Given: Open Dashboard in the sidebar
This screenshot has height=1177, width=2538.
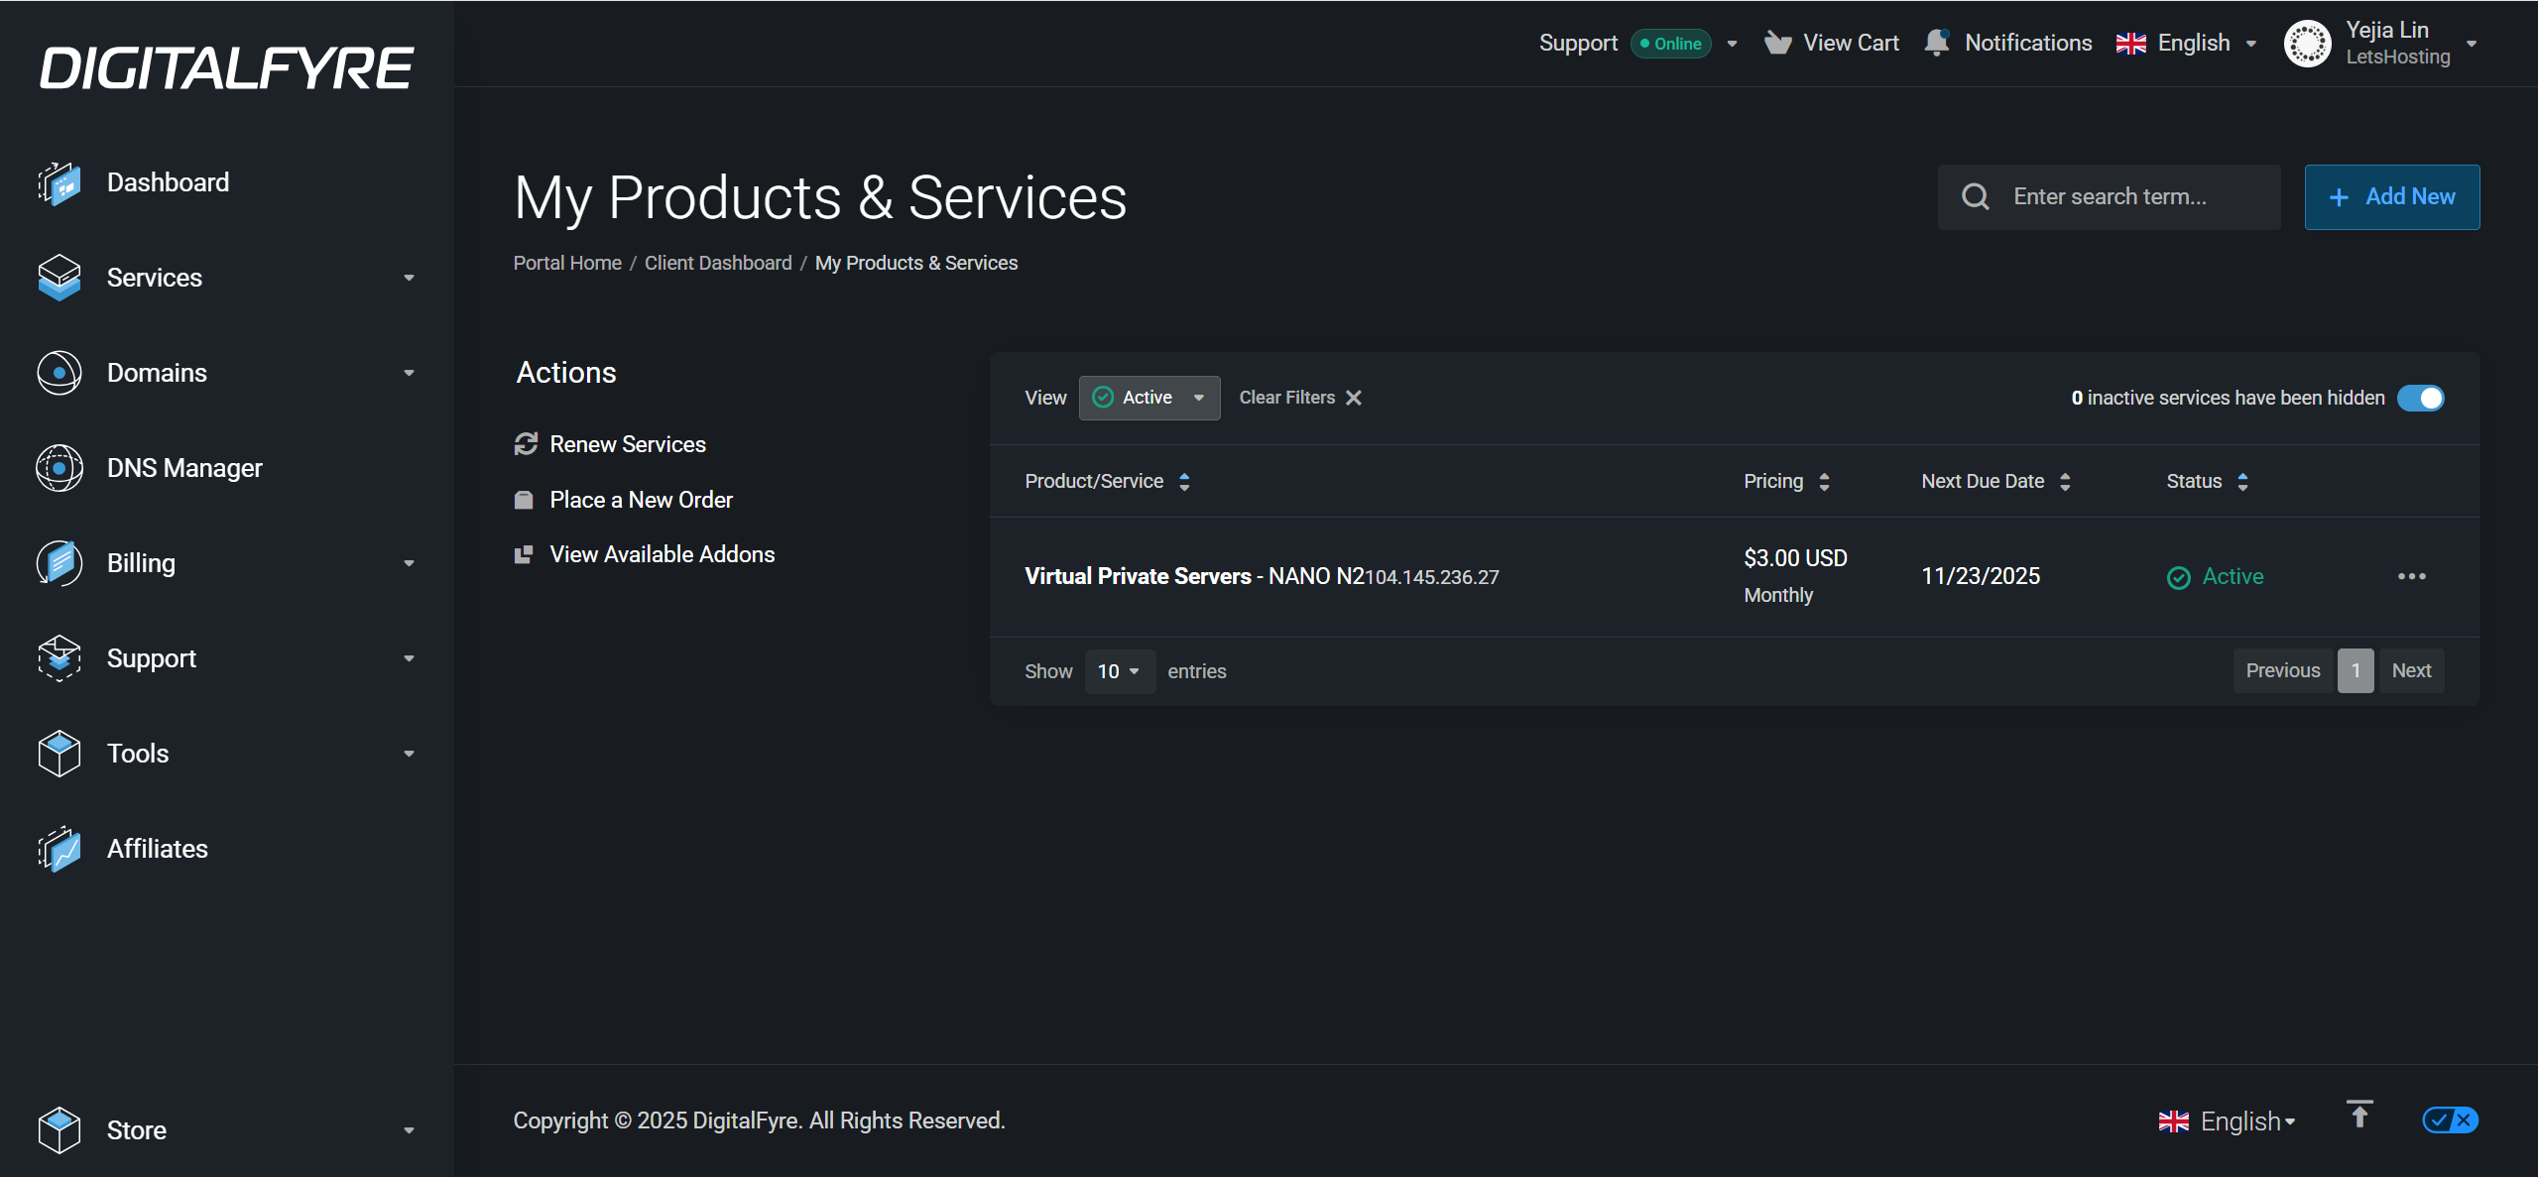Looking at the screenshot, I should (x=168, y=182).
